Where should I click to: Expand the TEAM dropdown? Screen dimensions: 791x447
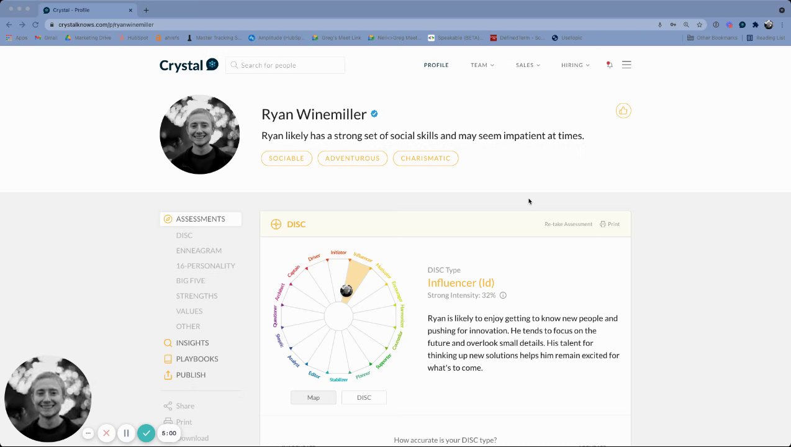tap(482, 65)
